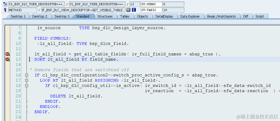
Task: Click the 'FIELD-SYMBOLS:' keyword on line 9
Action: pos(53,38)
